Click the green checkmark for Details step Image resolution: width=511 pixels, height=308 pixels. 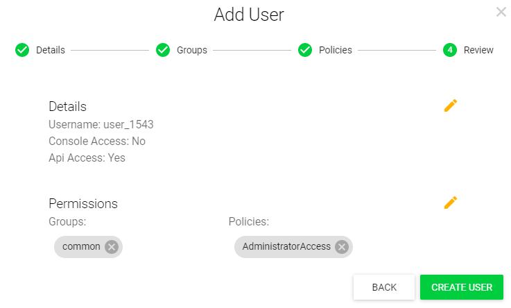22,50
